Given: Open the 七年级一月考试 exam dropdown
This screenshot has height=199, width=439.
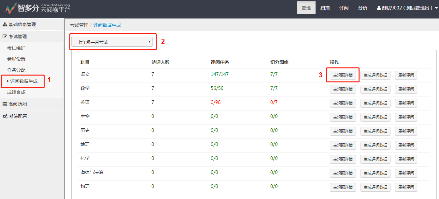Looking at the screenshot, I should click(112, 42).
